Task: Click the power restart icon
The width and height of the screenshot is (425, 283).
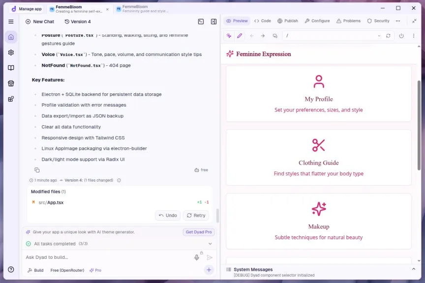Action: point(401,36)
